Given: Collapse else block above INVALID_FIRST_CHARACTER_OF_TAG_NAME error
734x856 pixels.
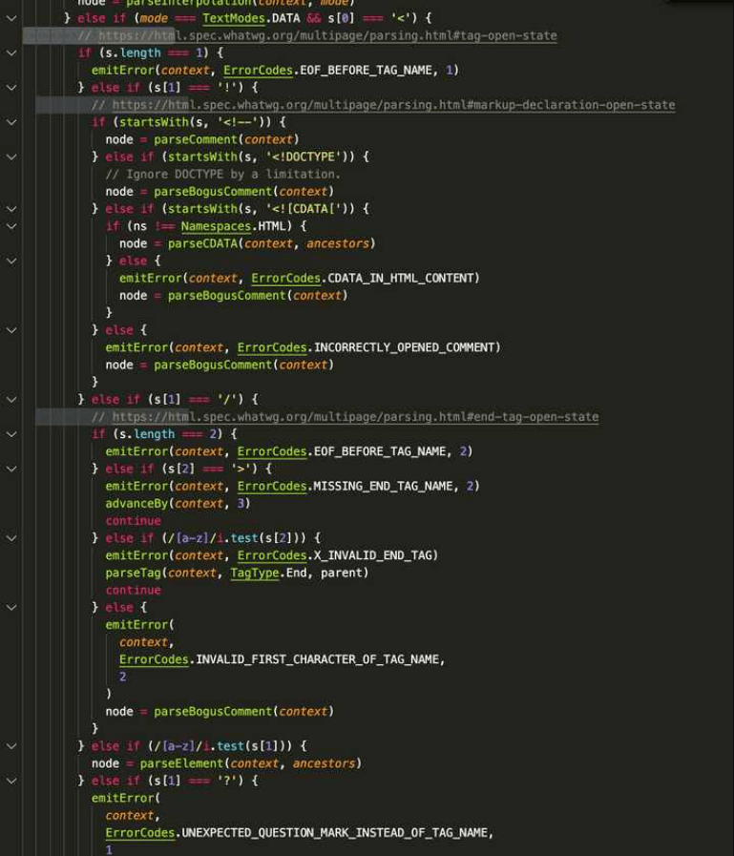Looking at the screenshot, I should (x=11, y=608).
